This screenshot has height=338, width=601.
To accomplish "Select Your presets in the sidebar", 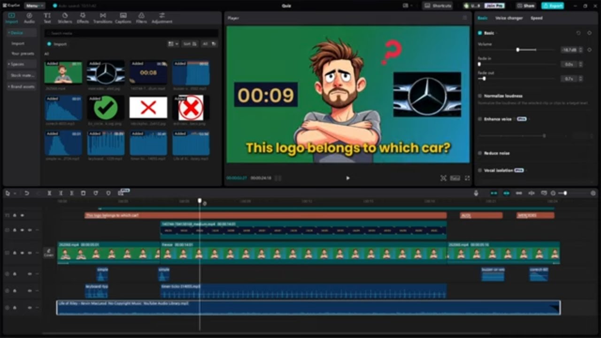I will [23, 54].
